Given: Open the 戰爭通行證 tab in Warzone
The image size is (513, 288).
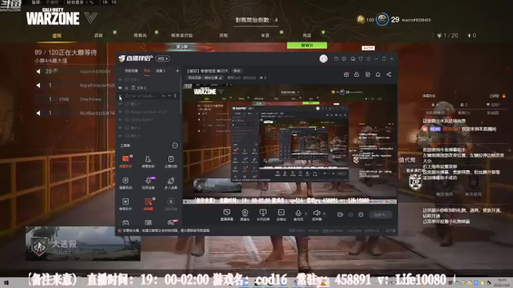Looking at the screenshot, I should 182,35.
